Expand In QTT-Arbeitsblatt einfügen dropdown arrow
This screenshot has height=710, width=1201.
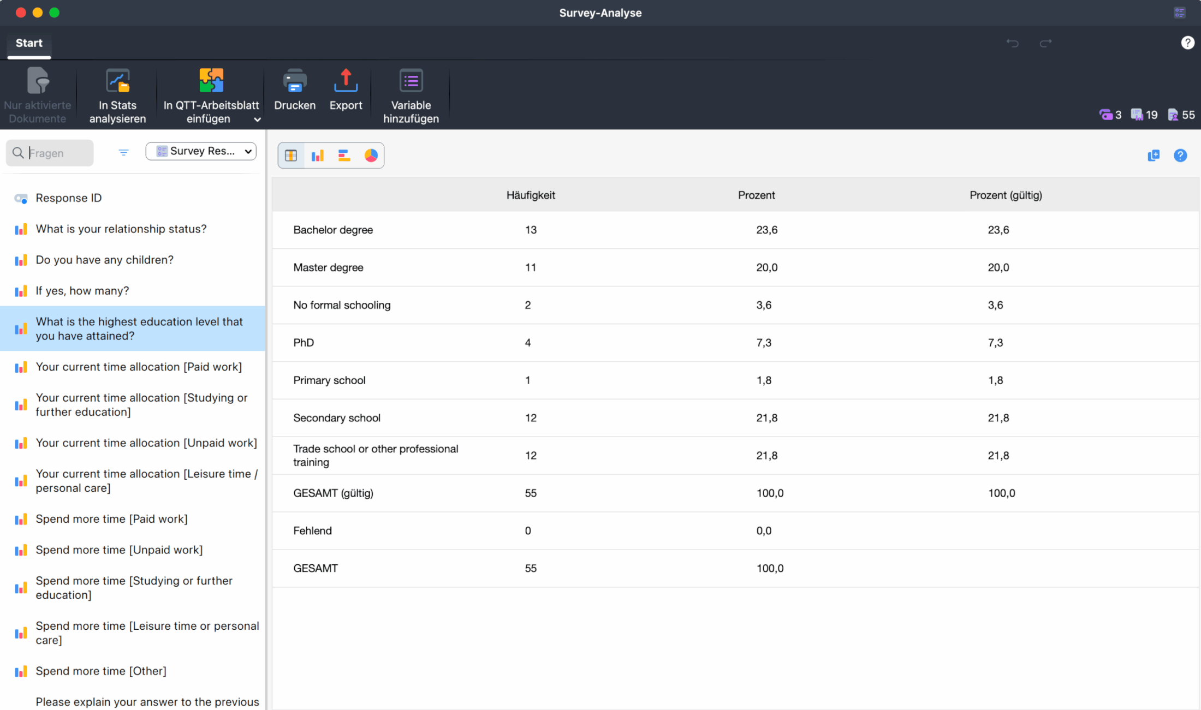(257, 120)
